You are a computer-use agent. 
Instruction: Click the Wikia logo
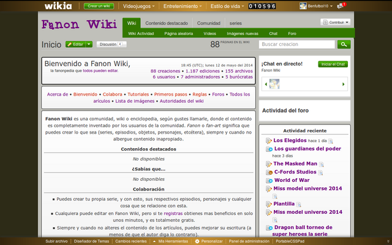58,6
